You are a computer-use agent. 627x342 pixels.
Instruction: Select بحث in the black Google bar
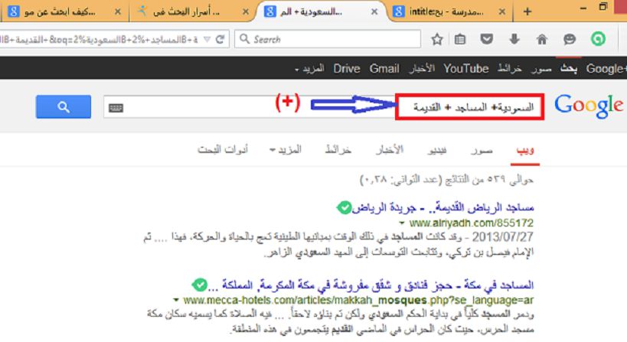click(569, 69)
